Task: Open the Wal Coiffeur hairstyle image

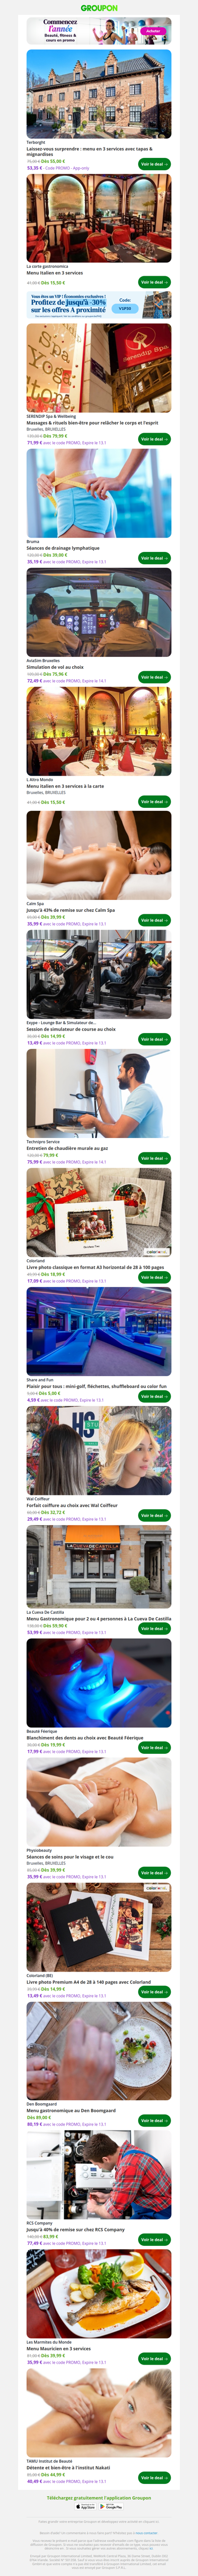Action: [x=99, y=1451]
